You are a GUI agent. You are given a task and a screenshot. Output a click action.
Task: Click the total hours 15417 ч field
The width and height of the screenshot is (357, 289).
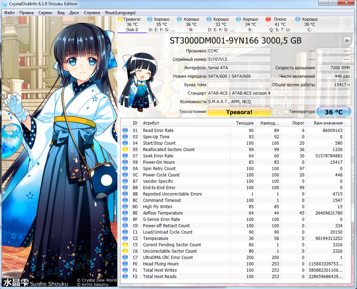click(x=334, y=85)
